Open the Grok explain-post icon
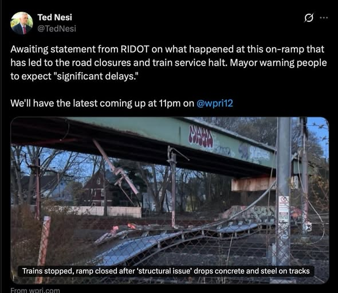 (x=309, y=18)
